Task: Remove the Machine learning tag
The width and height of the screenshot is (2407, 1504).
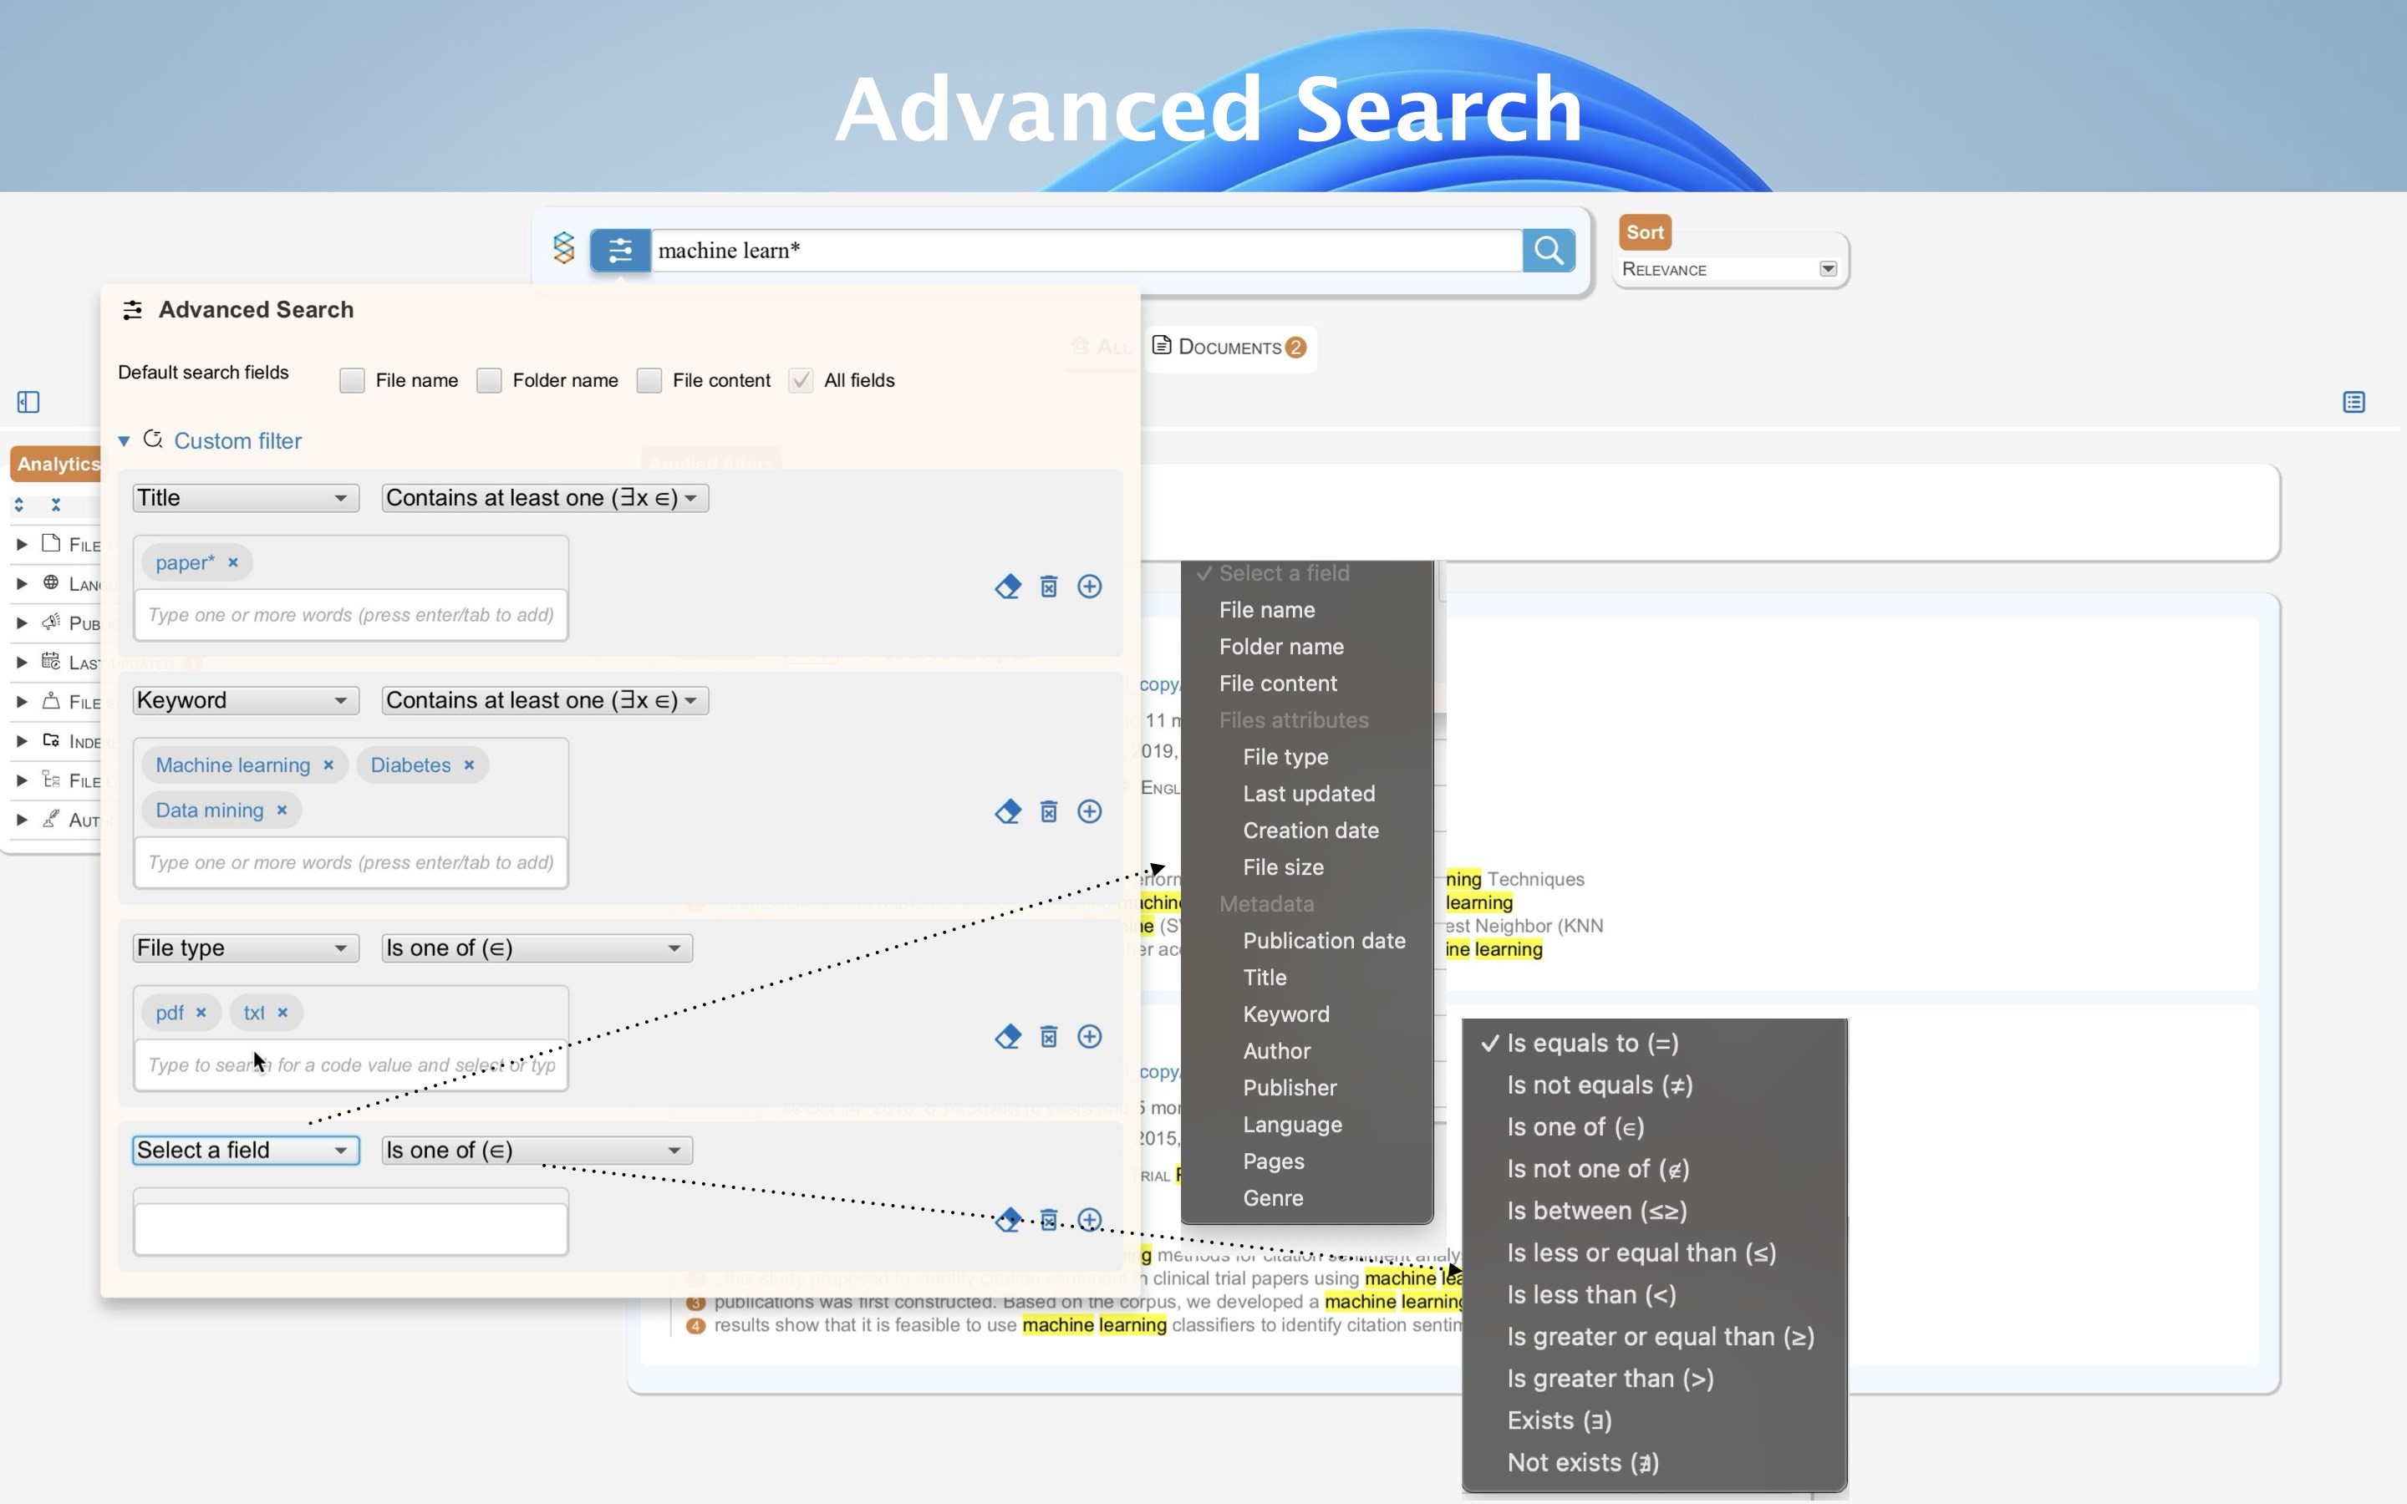Action: point(328,765)
